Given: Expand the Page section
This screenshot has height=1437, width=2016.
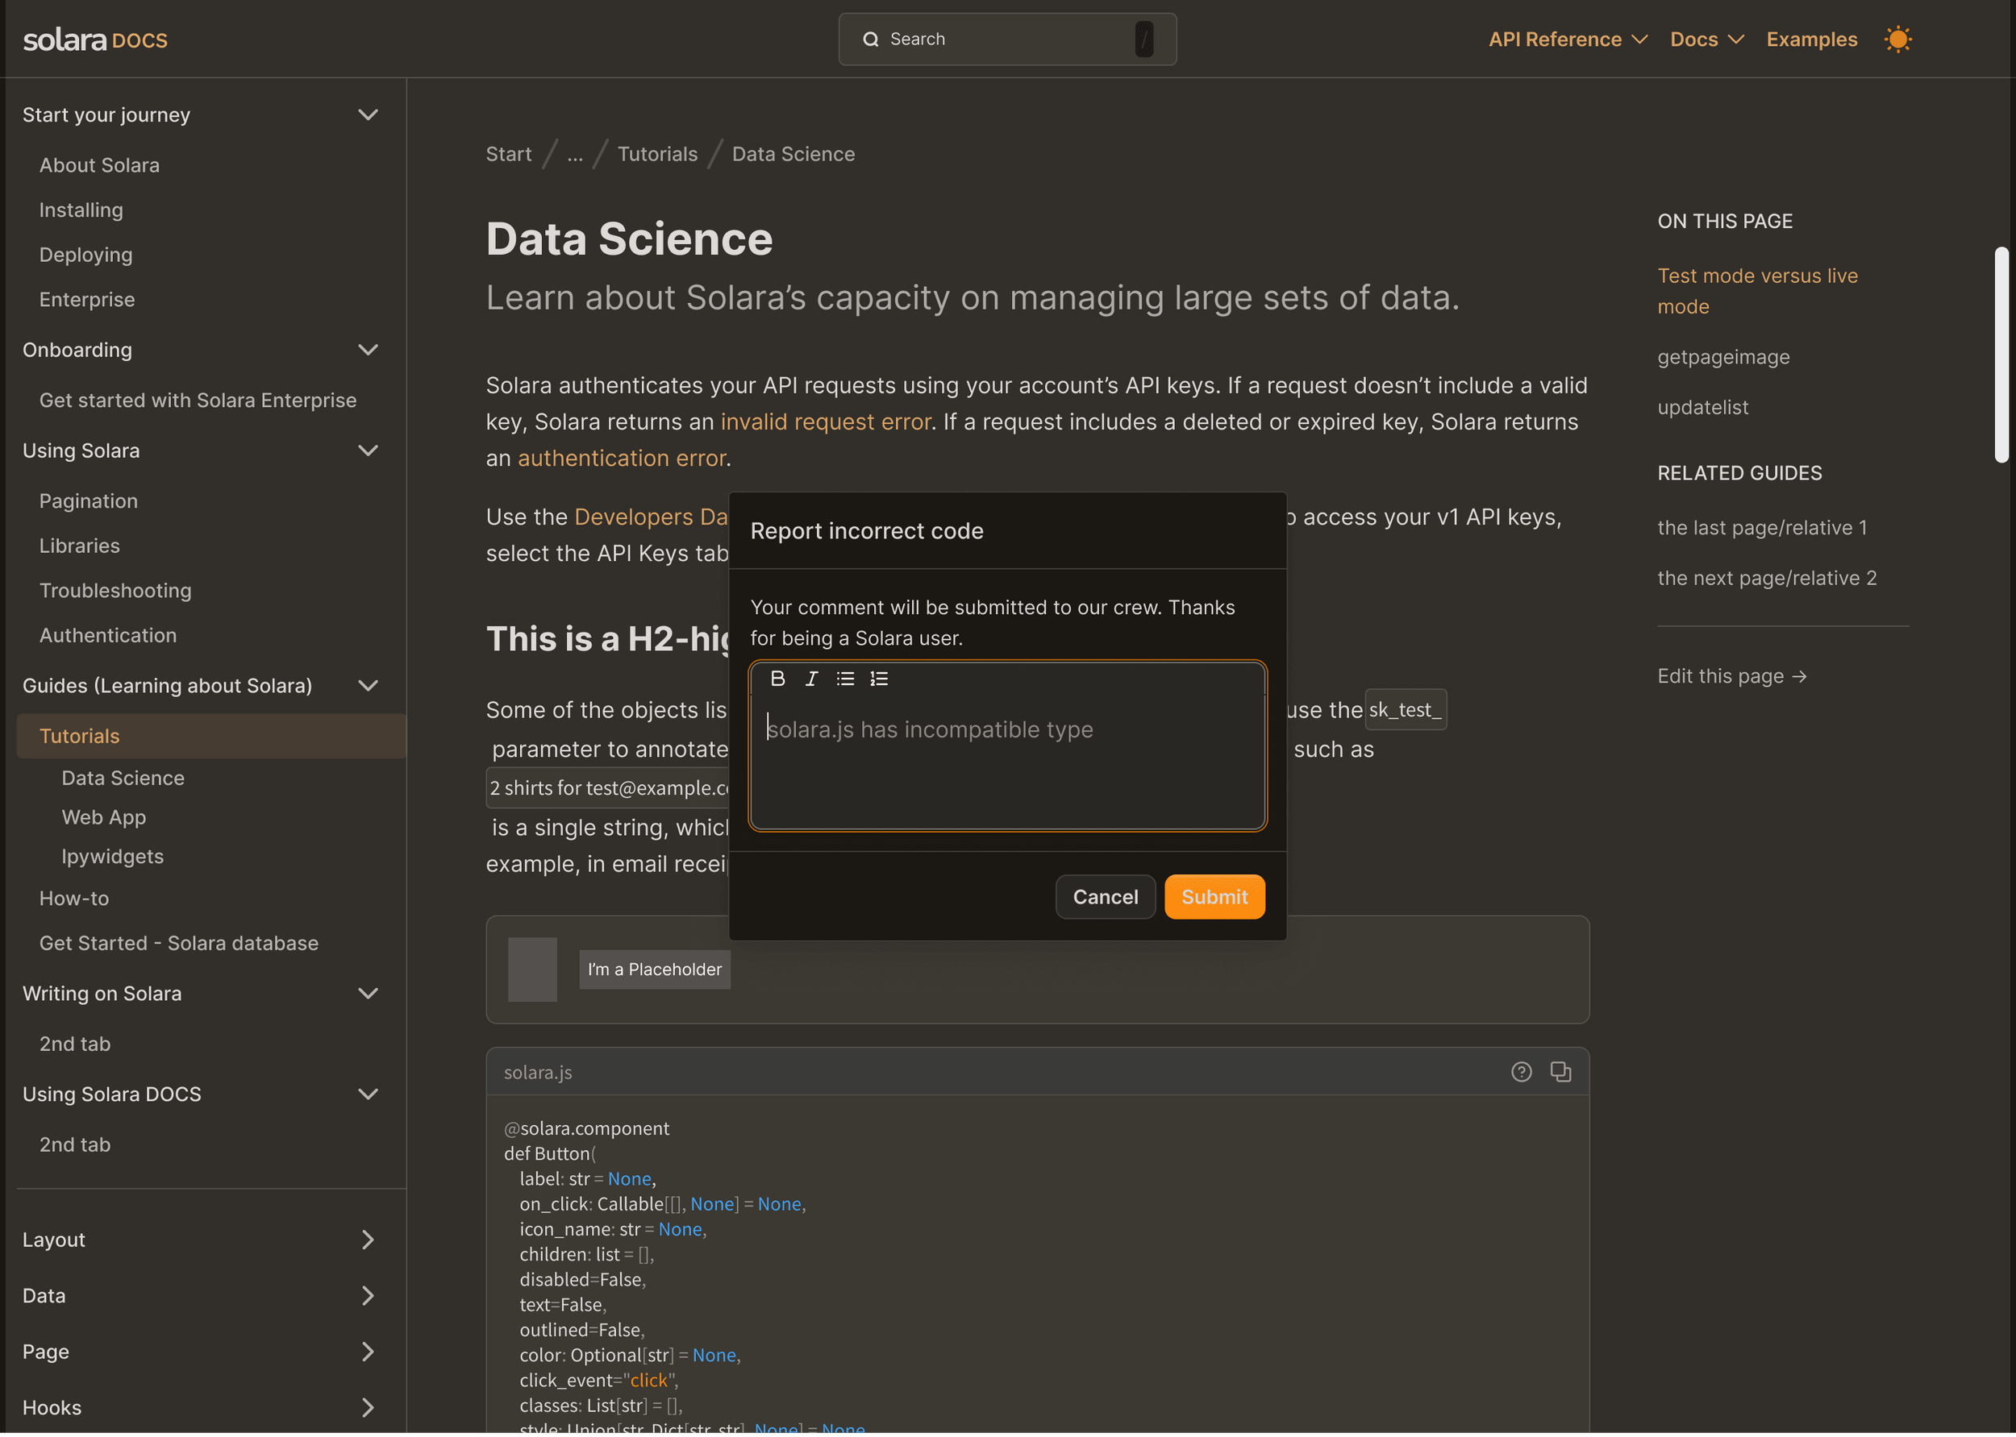Looking at the screenshot, I should 368,1352.
